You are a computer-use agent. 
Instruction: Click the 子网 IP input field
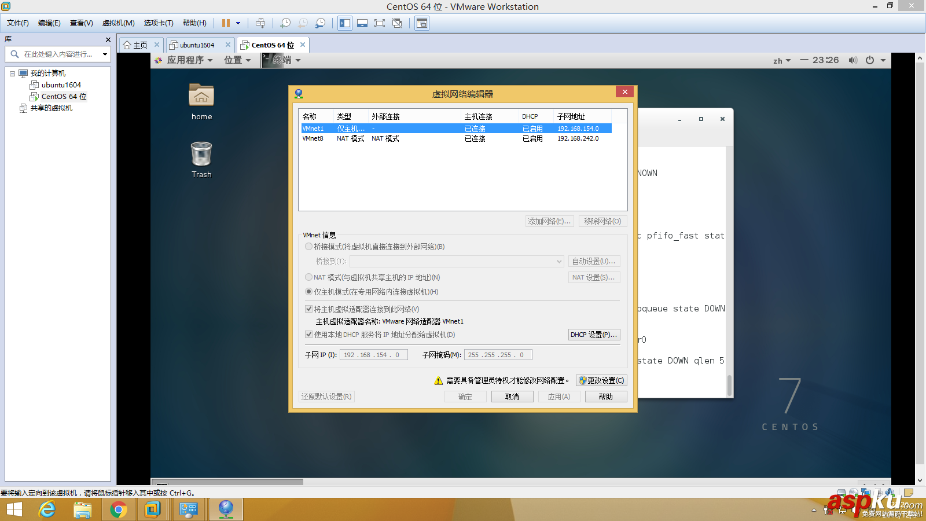tap(373, 355)
